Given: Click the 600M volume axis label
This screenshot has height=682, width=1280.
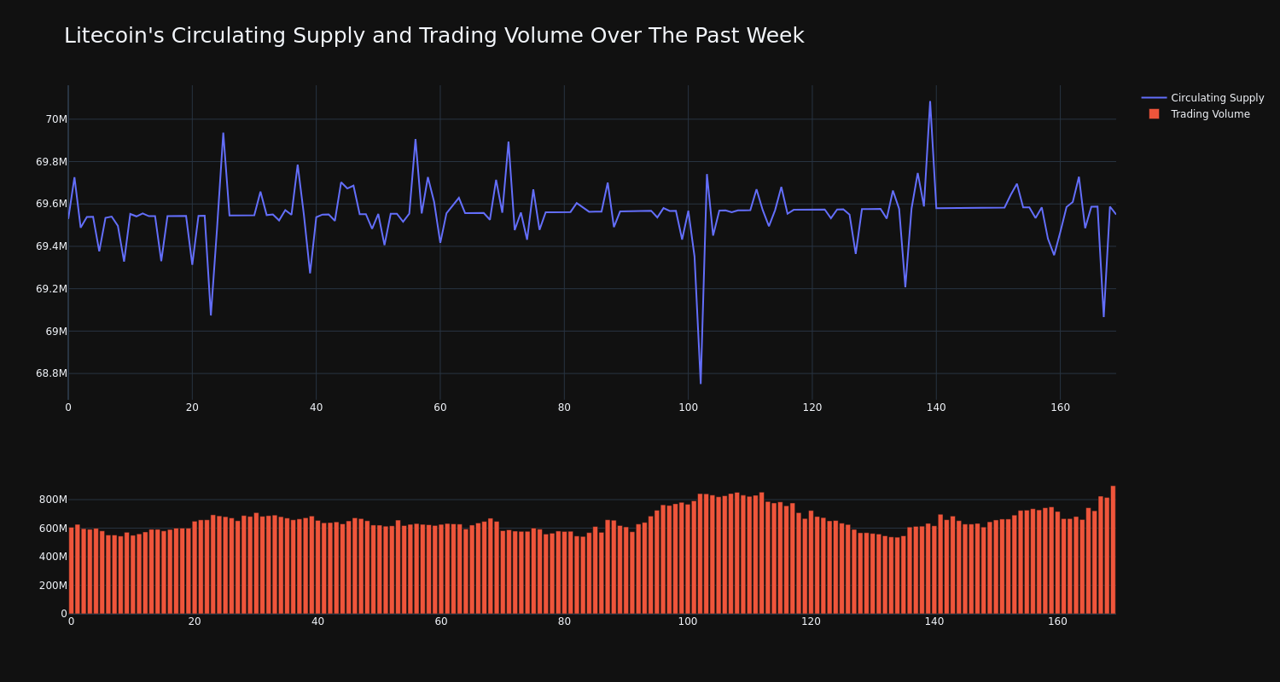Looking at the screenshot, I should click(x=53, y=529).
